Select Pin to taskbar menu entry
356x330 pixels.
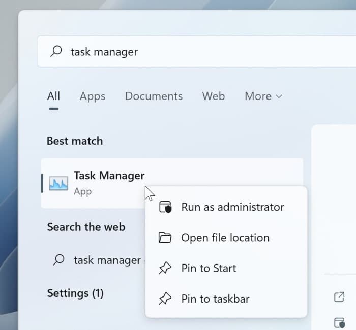(x=226, y=299)
